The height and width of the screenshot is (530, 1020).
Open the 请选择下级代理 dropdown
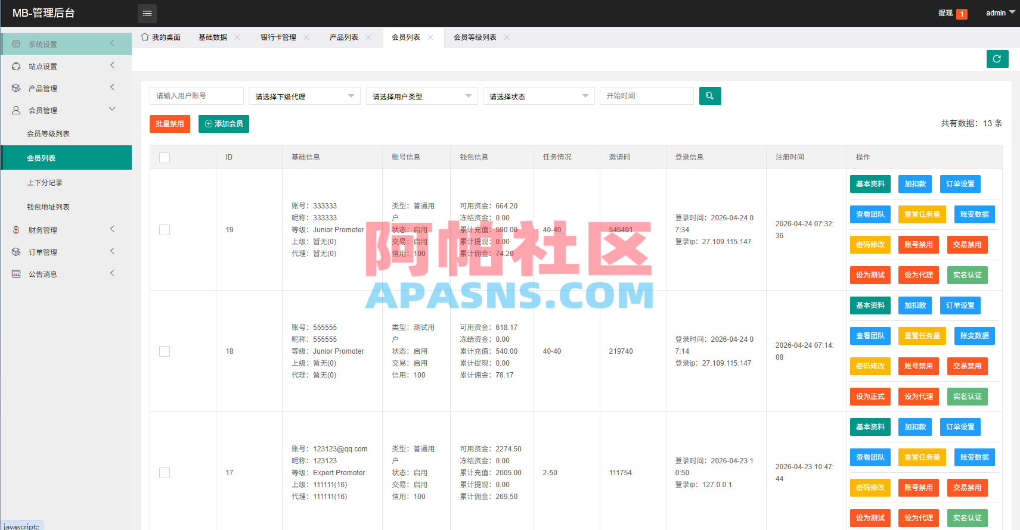(305, 96)
